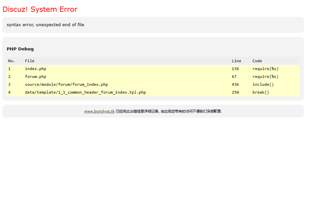Click the 'PHP Debug' heading
The height and width of the screenshot is (215, 335).
(20, 49)
